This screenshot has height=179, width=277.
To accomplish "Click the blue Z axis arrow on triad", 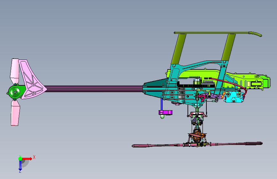I will [20, 166].
